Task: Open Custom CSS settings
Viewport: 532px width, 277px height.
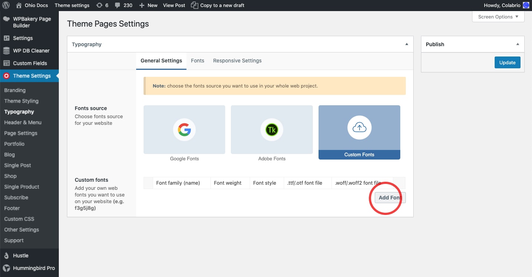Action: click(x=19, y=219)
